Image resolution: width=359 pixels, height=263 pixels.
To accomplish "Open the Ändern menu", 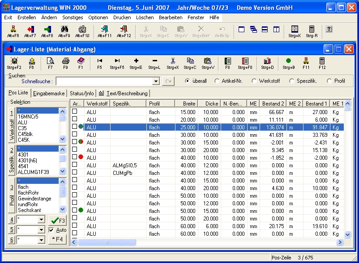I will tap(49, 17).
